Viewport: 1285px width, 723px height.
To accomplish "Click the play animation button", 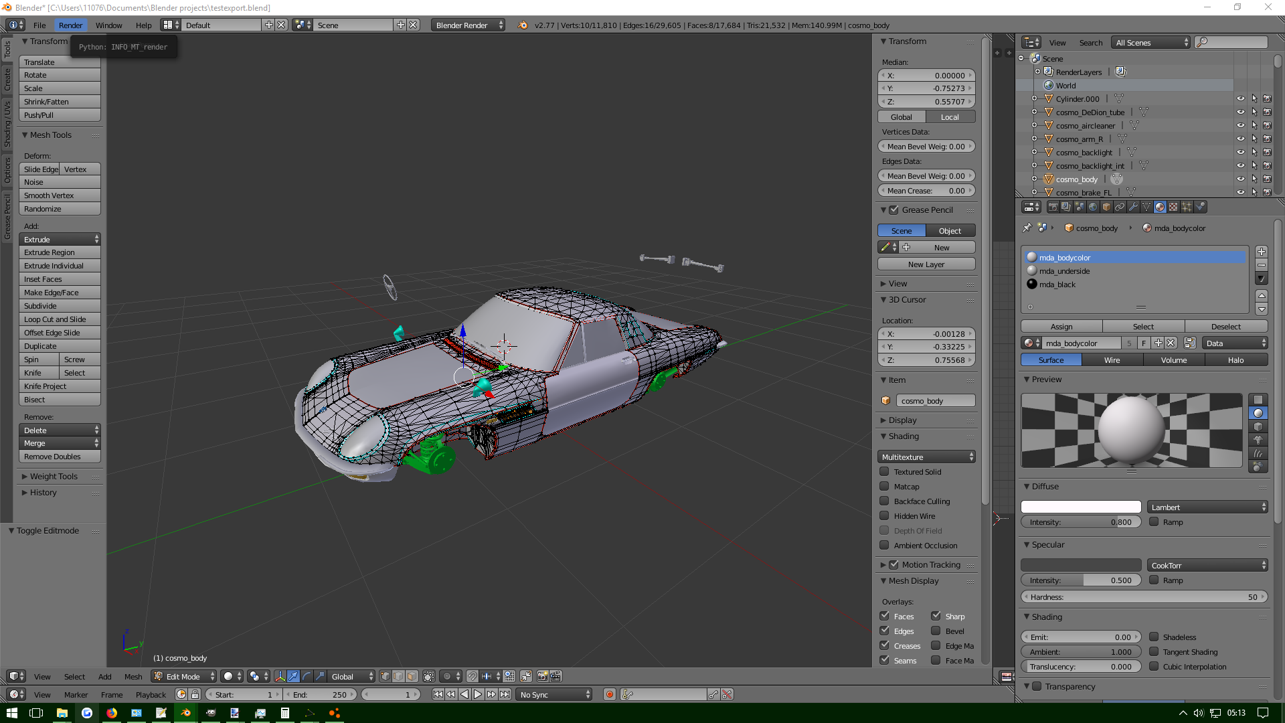I will tap(478, 694).
